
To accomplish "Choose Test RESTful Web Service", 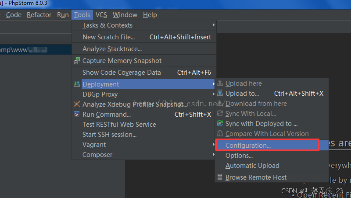I will (x=144, y=125).
